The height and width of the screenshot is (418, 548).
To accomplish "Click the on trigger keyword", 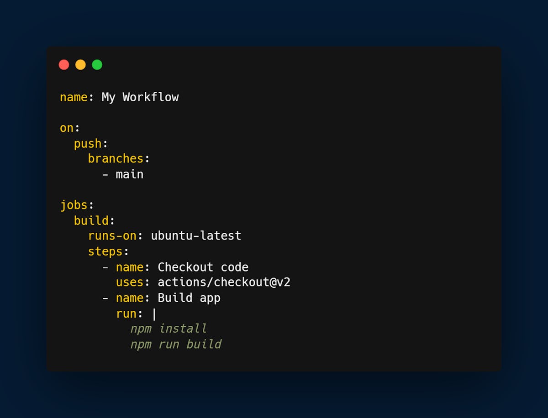I will [x=65, y=128].
